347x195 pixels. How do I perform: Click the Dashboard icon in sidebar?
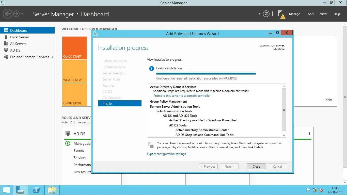pyautogui.click(x=6, y=30)
